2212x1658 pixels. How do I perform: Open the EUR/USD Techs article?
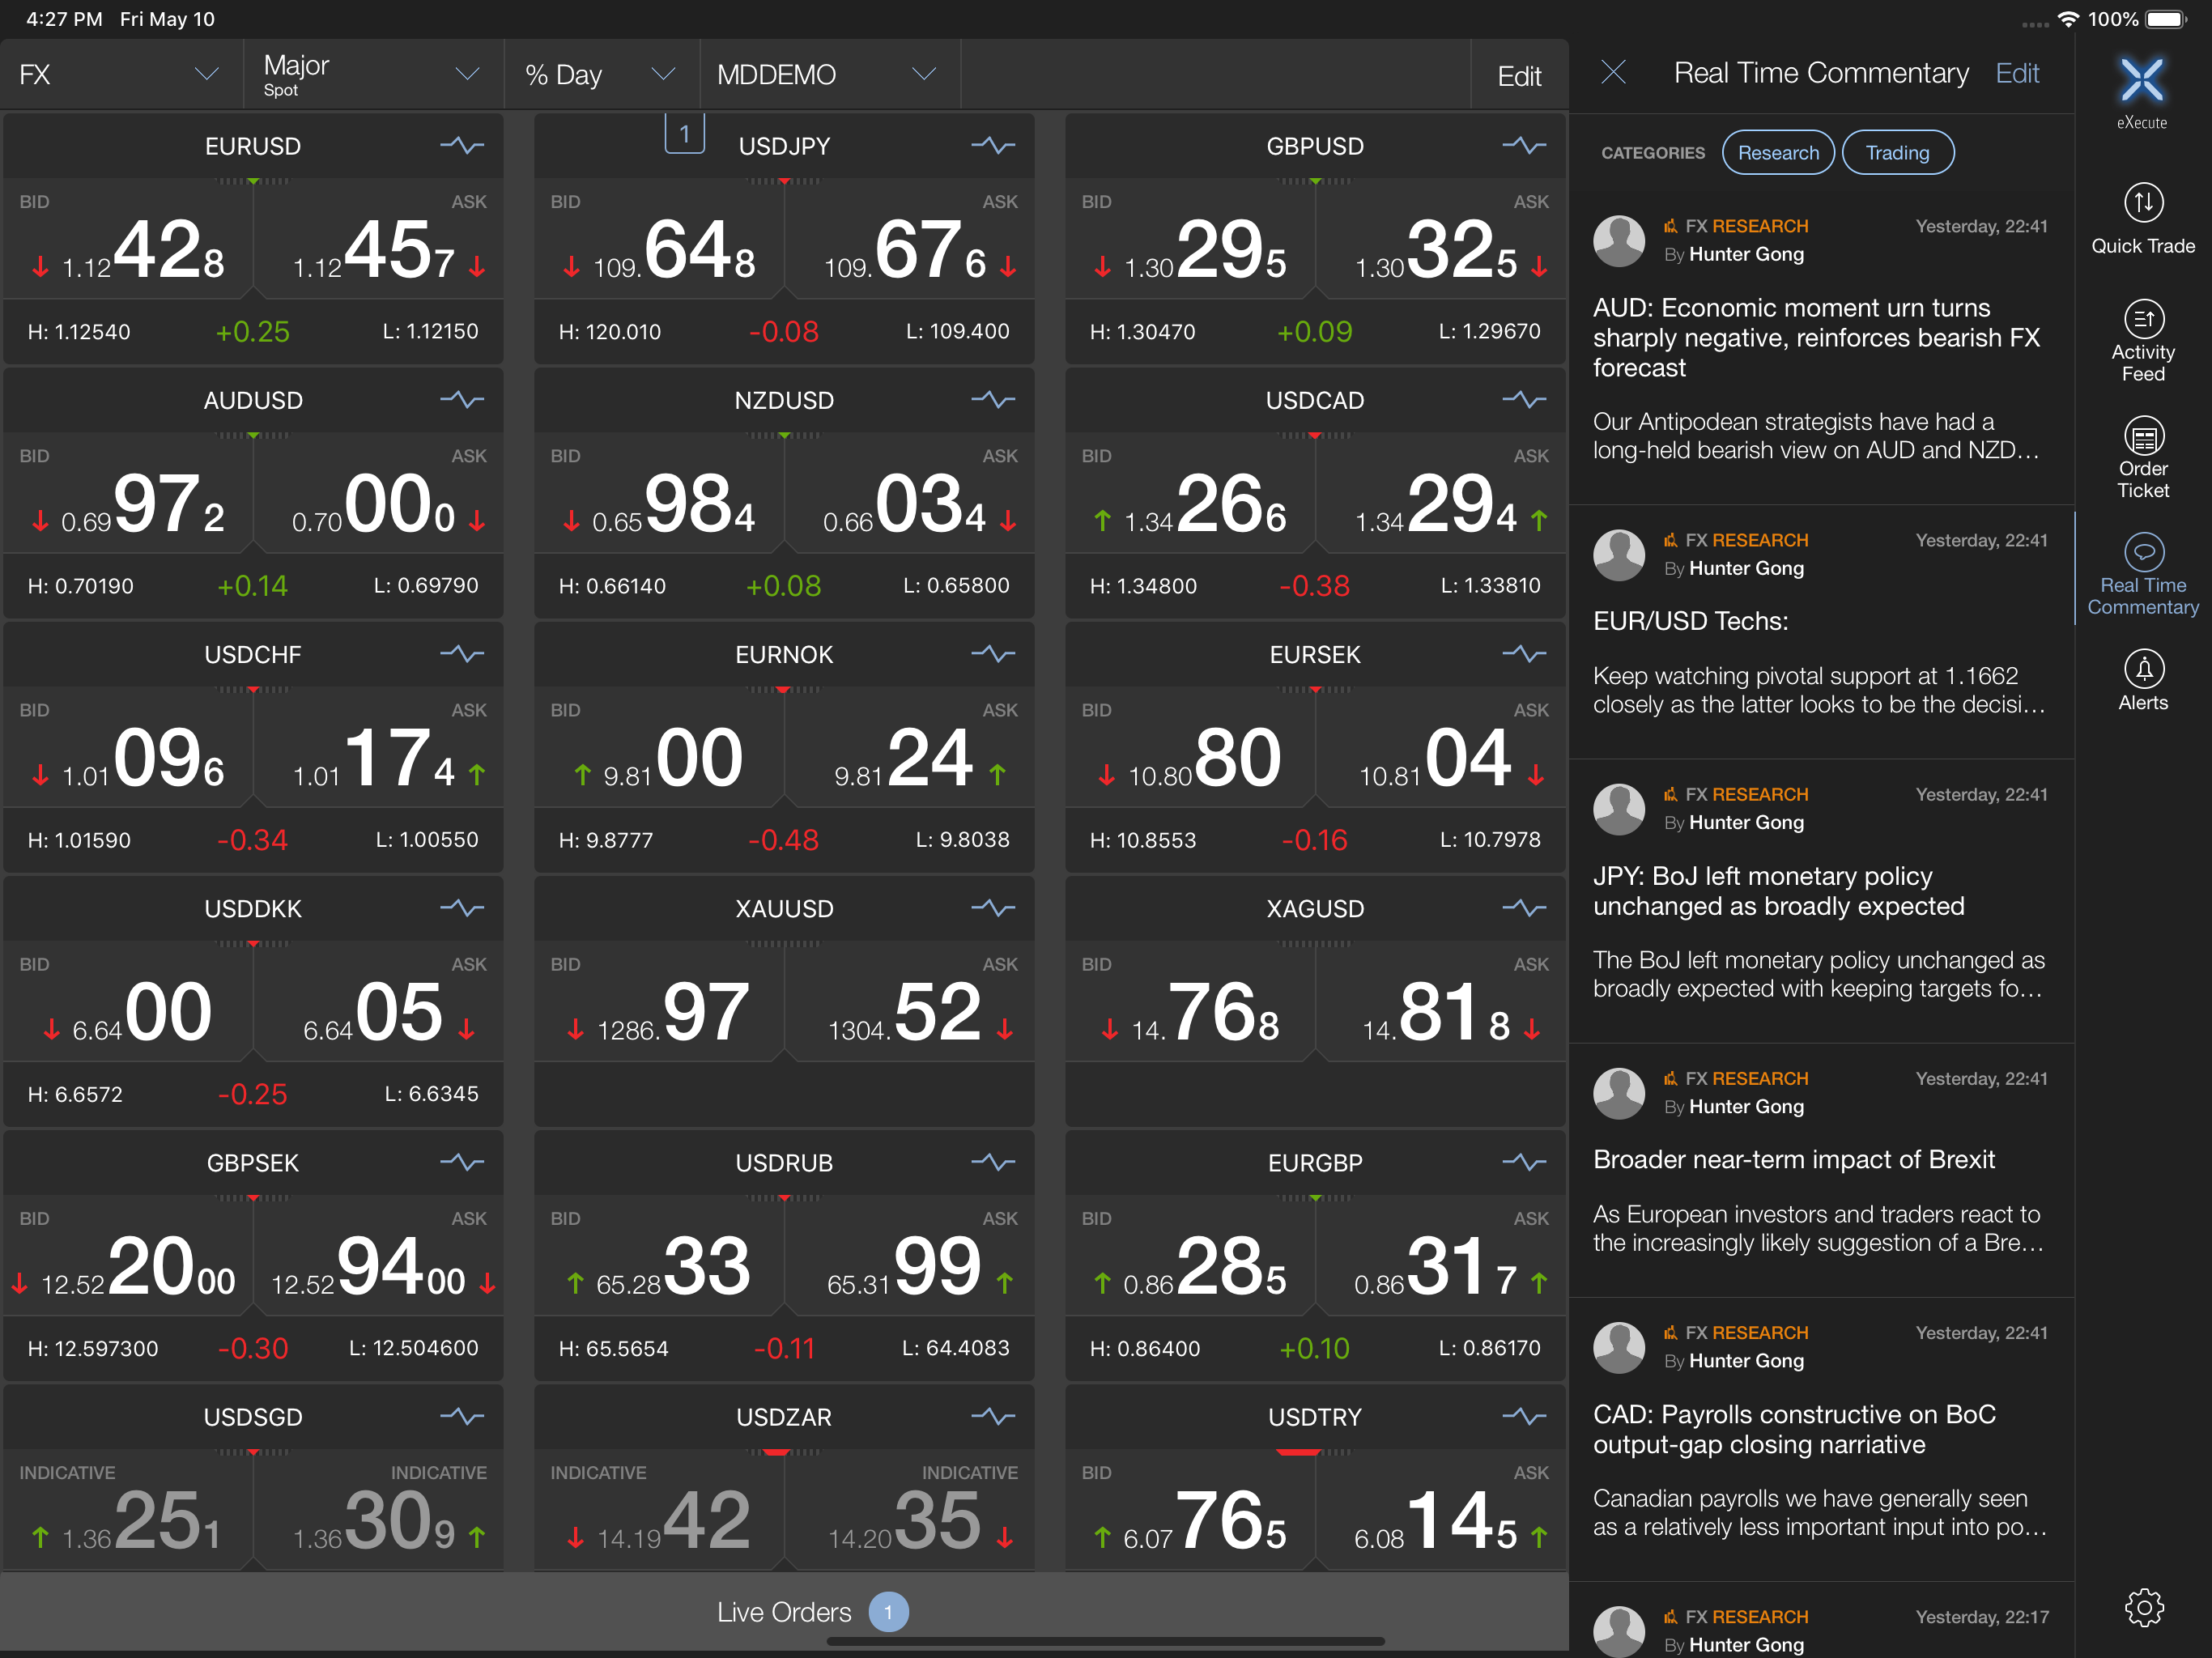(x=1821, y=634)
